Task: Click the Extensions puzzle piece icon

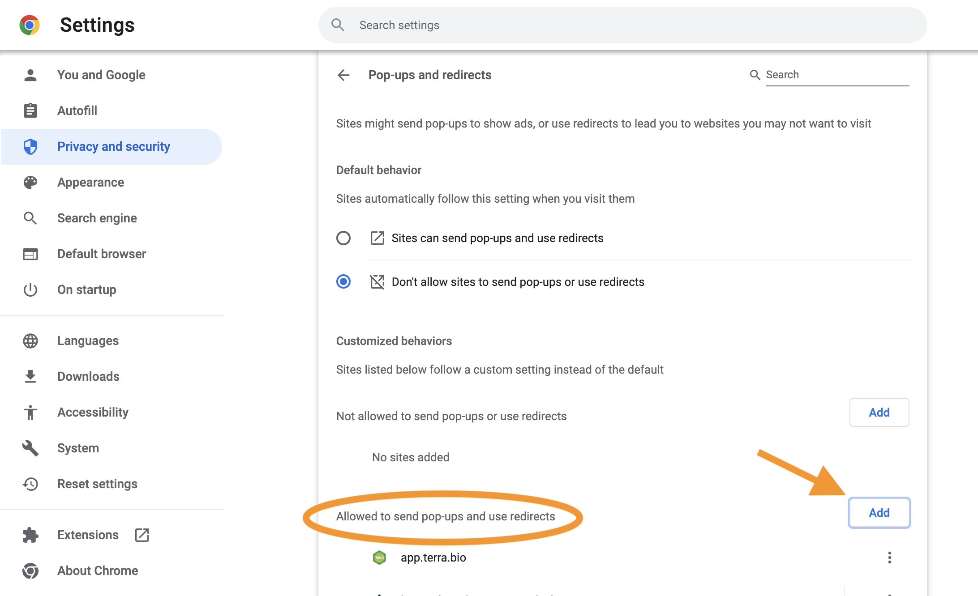Action: click(x=30, y=535)
